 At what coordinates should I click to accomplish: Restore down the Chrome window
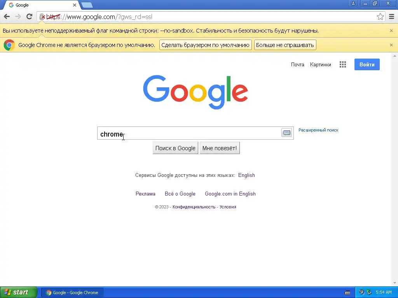(375, 3)
